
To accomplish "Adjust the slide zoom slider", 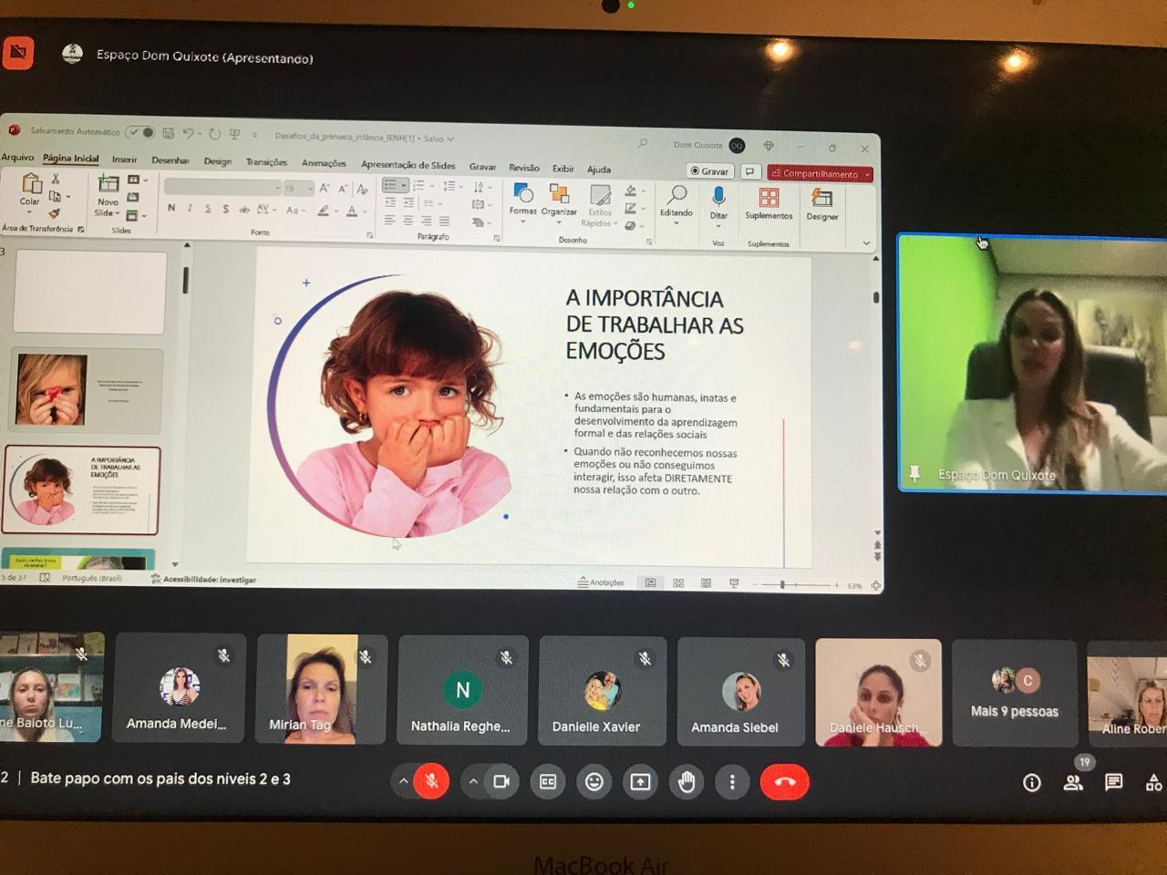I will [782, 584].
